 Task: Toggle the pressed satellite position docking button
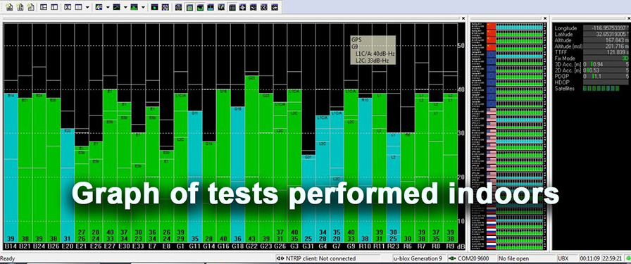pyautogui.click(x=189, y=7)
